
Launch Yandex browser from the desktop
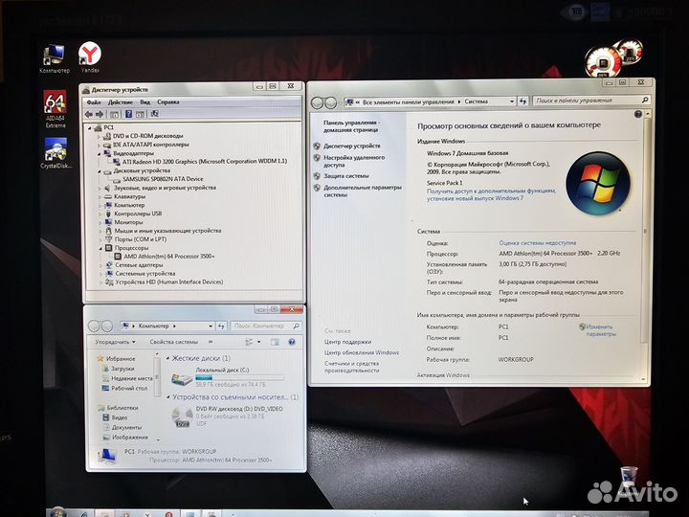pyautogui.click(x=90, y=56)
